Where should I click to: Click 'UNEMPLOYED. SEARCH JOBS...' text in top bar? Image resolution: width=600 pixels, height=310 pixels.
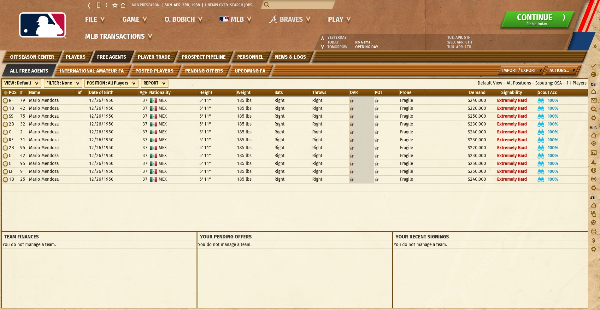coord(230,5)
